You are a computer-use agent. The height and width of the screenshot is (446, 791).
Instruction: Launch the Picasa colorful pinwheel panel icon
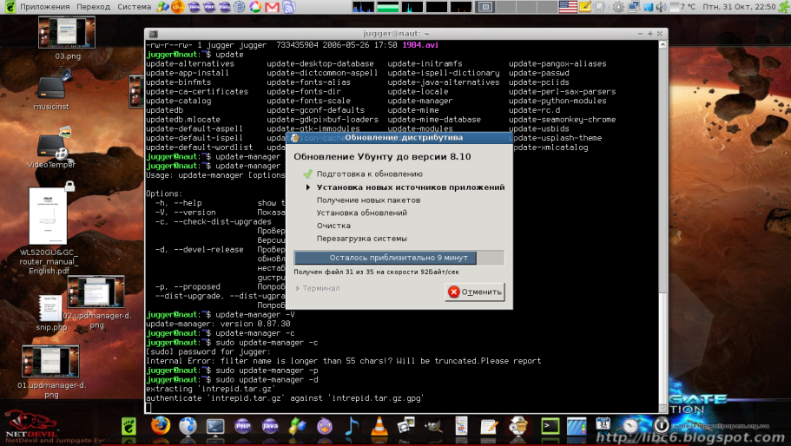256,7
